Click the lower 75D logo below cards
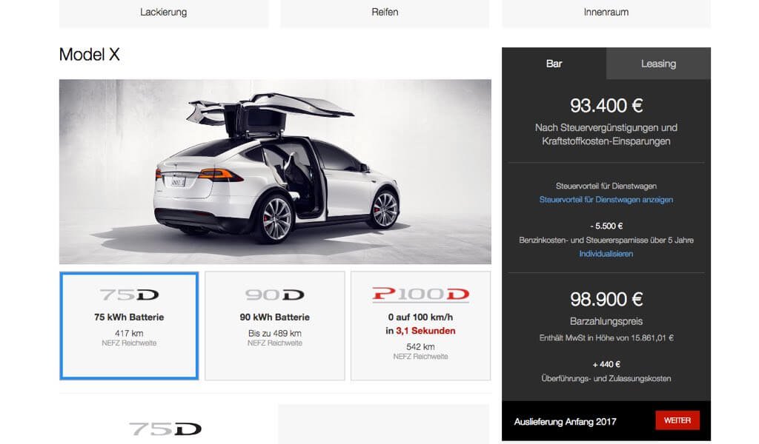The image size is (759, 444). click(165, 428)
